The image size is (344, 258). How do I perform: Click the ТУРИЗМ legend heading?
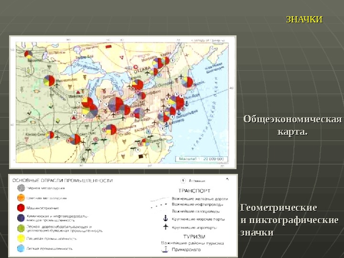pos(194,236)
